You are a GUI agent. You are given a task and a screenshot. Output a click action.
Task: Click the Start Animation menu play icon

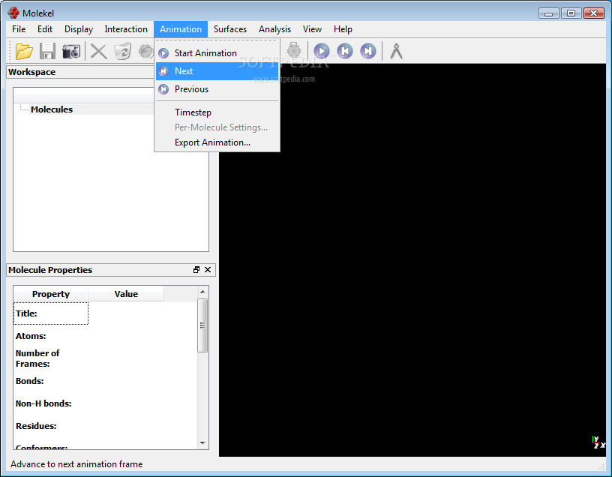coord(164,53)
